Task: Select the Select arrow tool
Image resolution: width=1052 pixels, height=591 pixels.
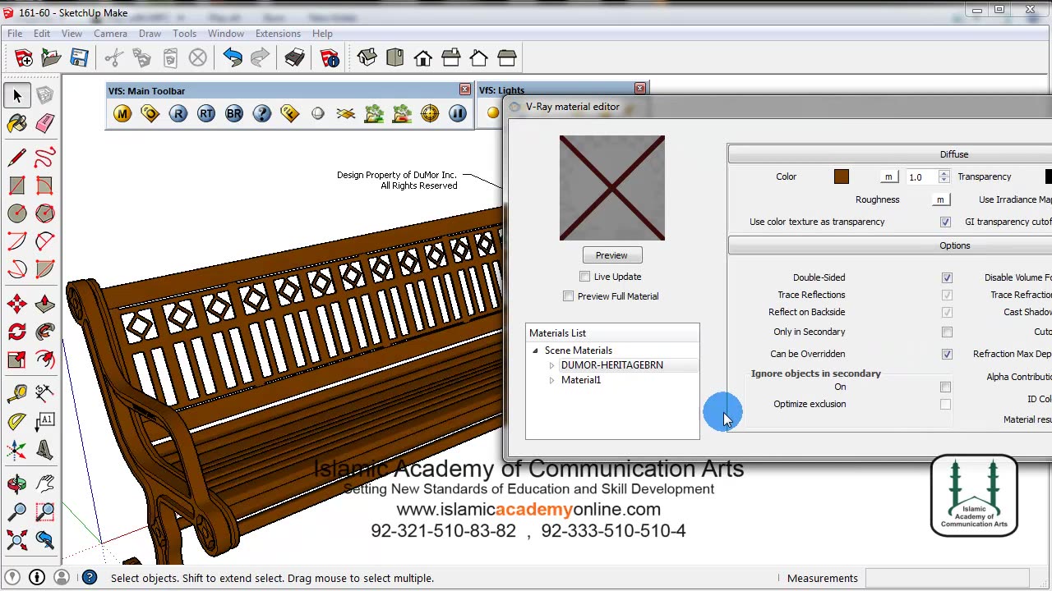Action: pyautogui.click(x=17, y=96)
